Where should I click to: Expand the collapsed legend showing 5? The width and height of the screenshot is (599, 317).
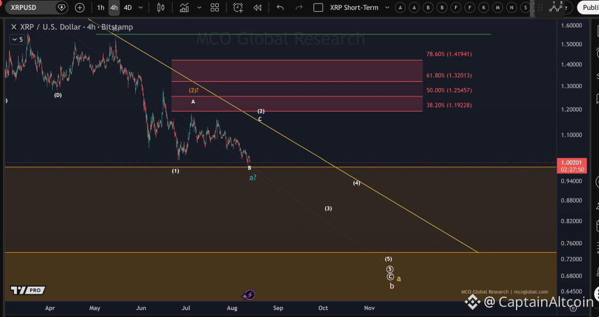[x=17, y=39]
